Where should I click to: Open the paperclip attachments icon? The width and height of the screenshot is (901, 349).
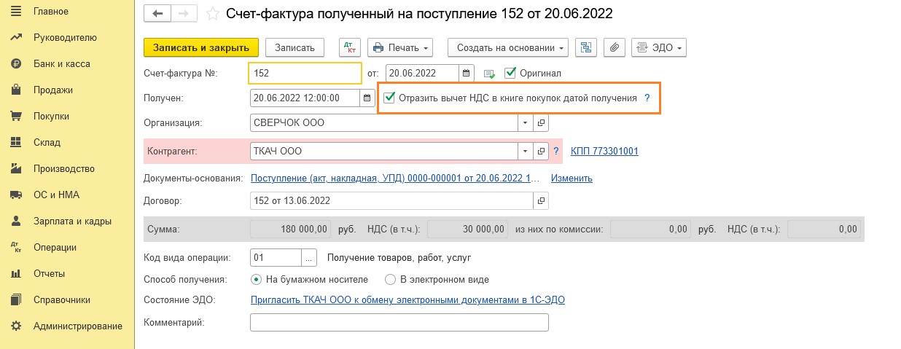[615, 48]
